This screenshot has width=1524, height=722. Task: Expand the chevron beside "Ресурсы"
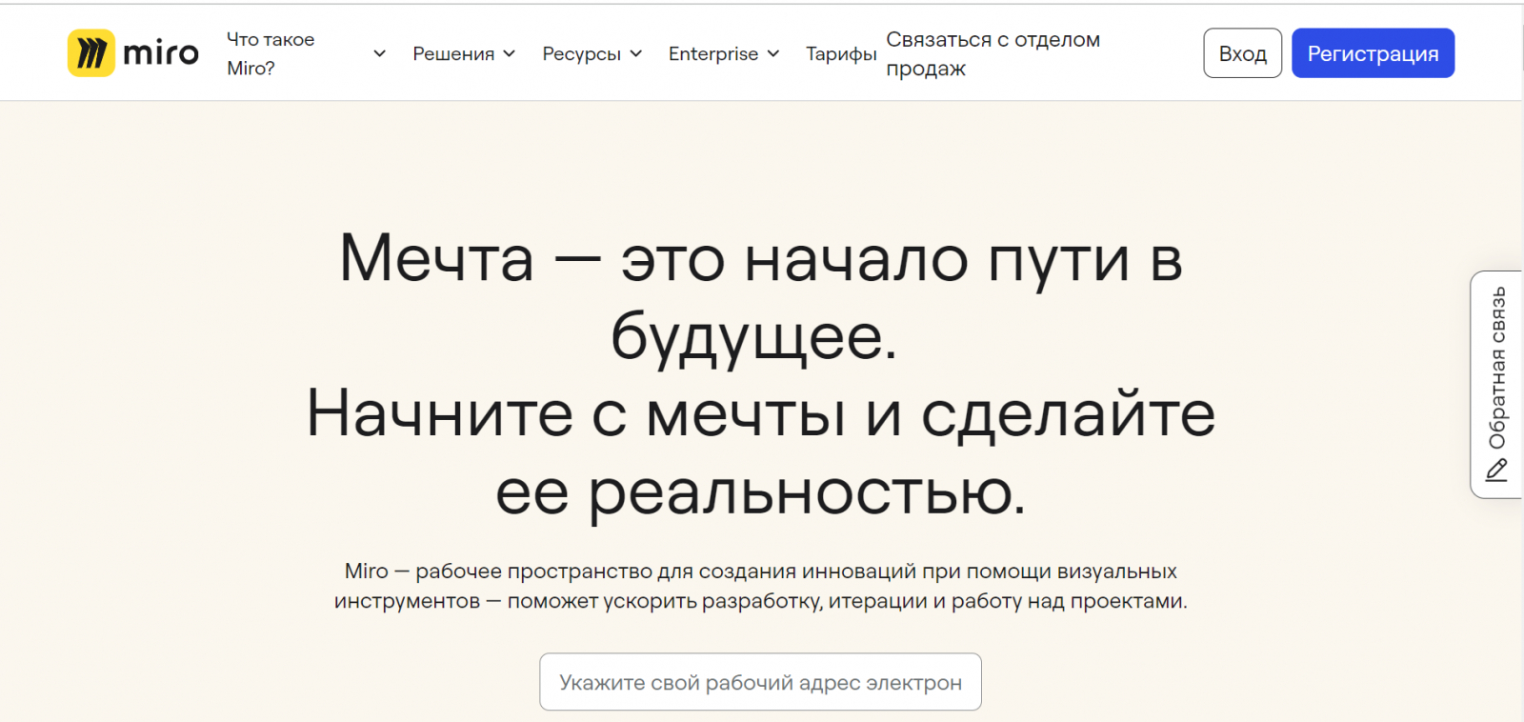coord(635,54)
